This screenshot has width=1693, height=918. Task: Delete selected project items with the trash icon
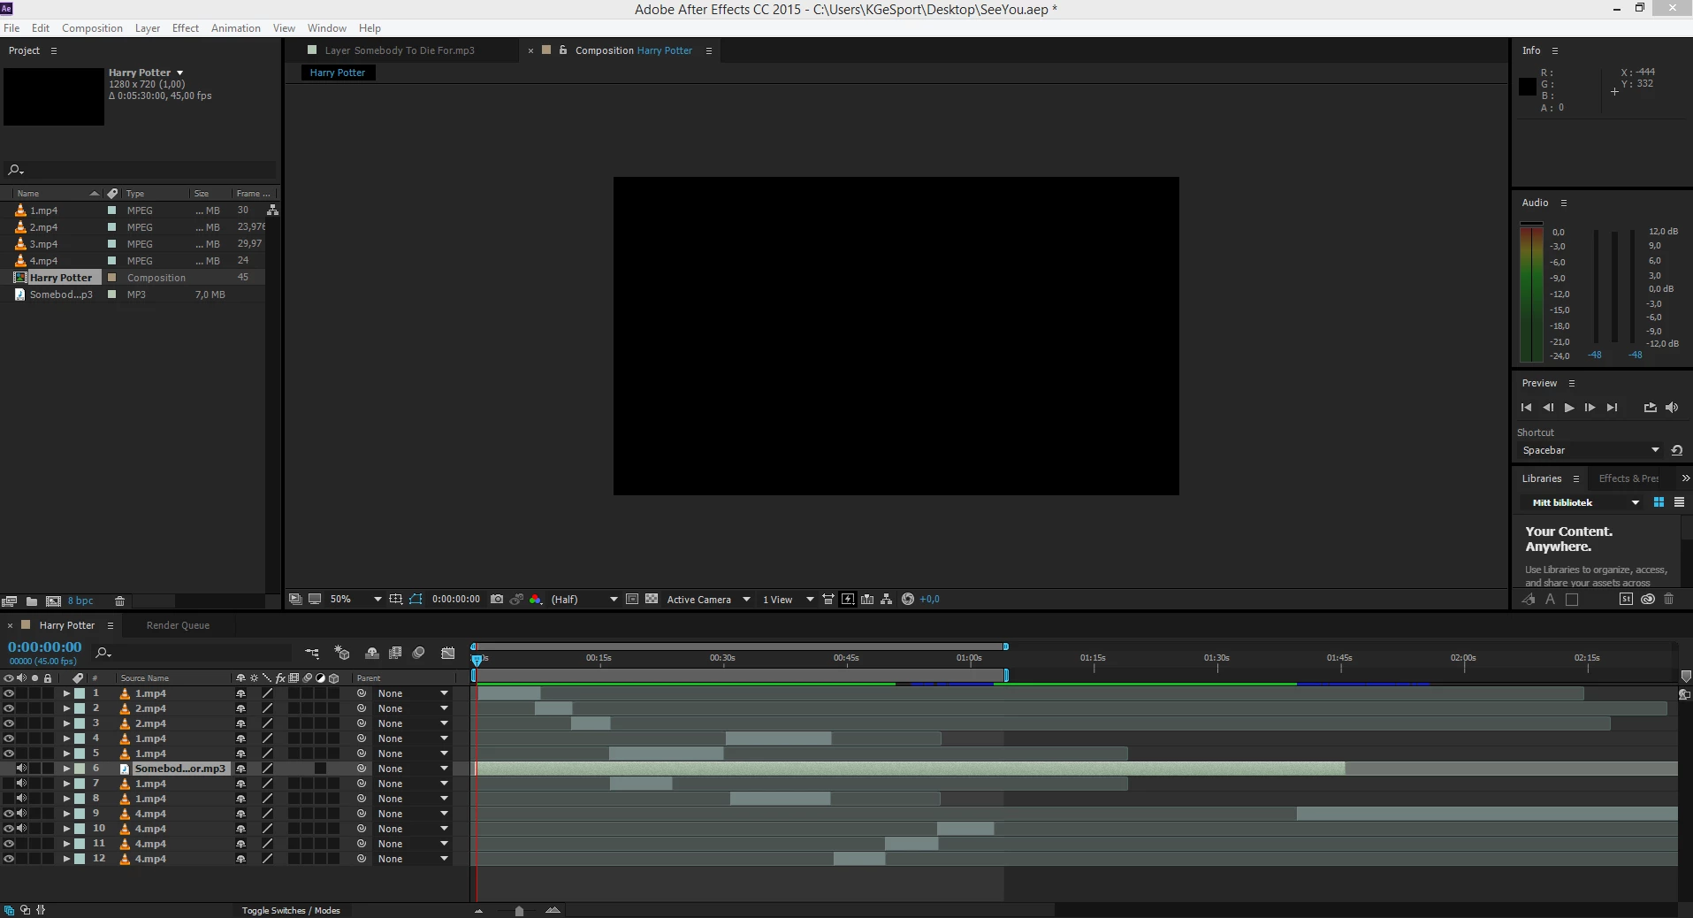(119, 601)
